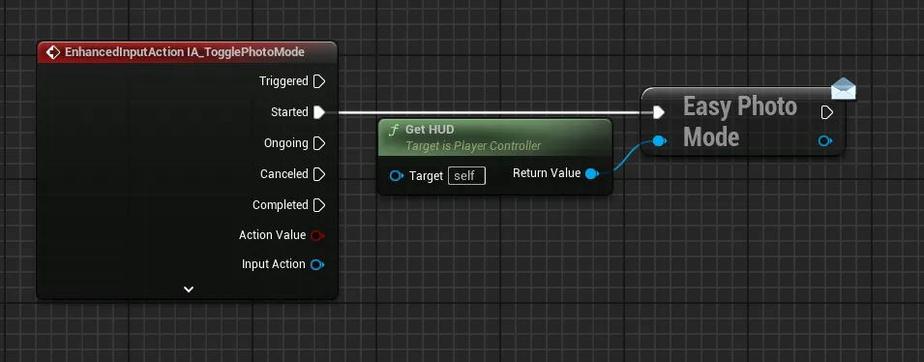The image size is (924, 362).
Task: Click the Canceled pin label
Action: pos(284,174)
